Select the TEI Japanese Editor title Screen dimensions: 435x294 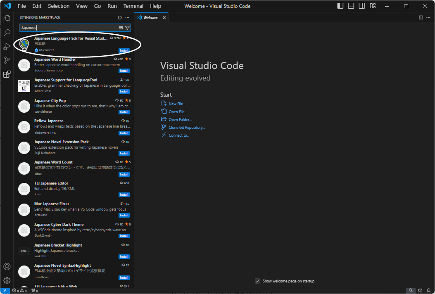(51, 183)
